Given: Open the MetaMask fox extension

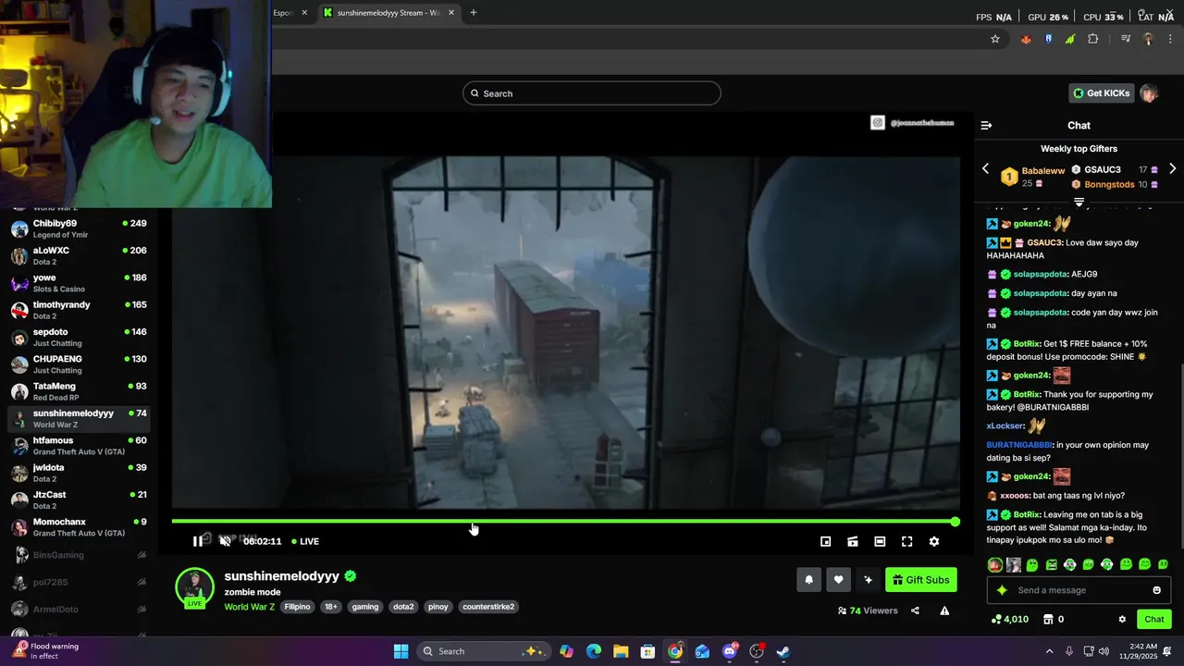Looking at the screenshot, I should click(x=1026, y=39).
